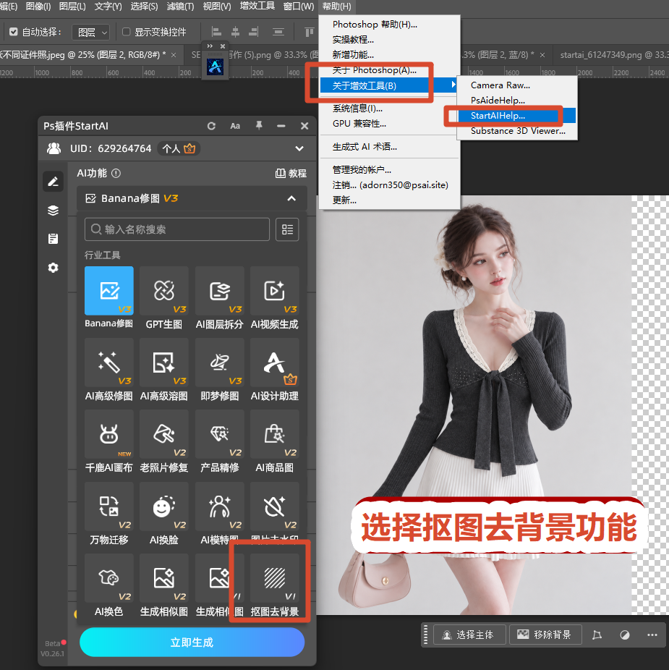Close the 不同证件照.jpeg document tab

pos(174,55)
